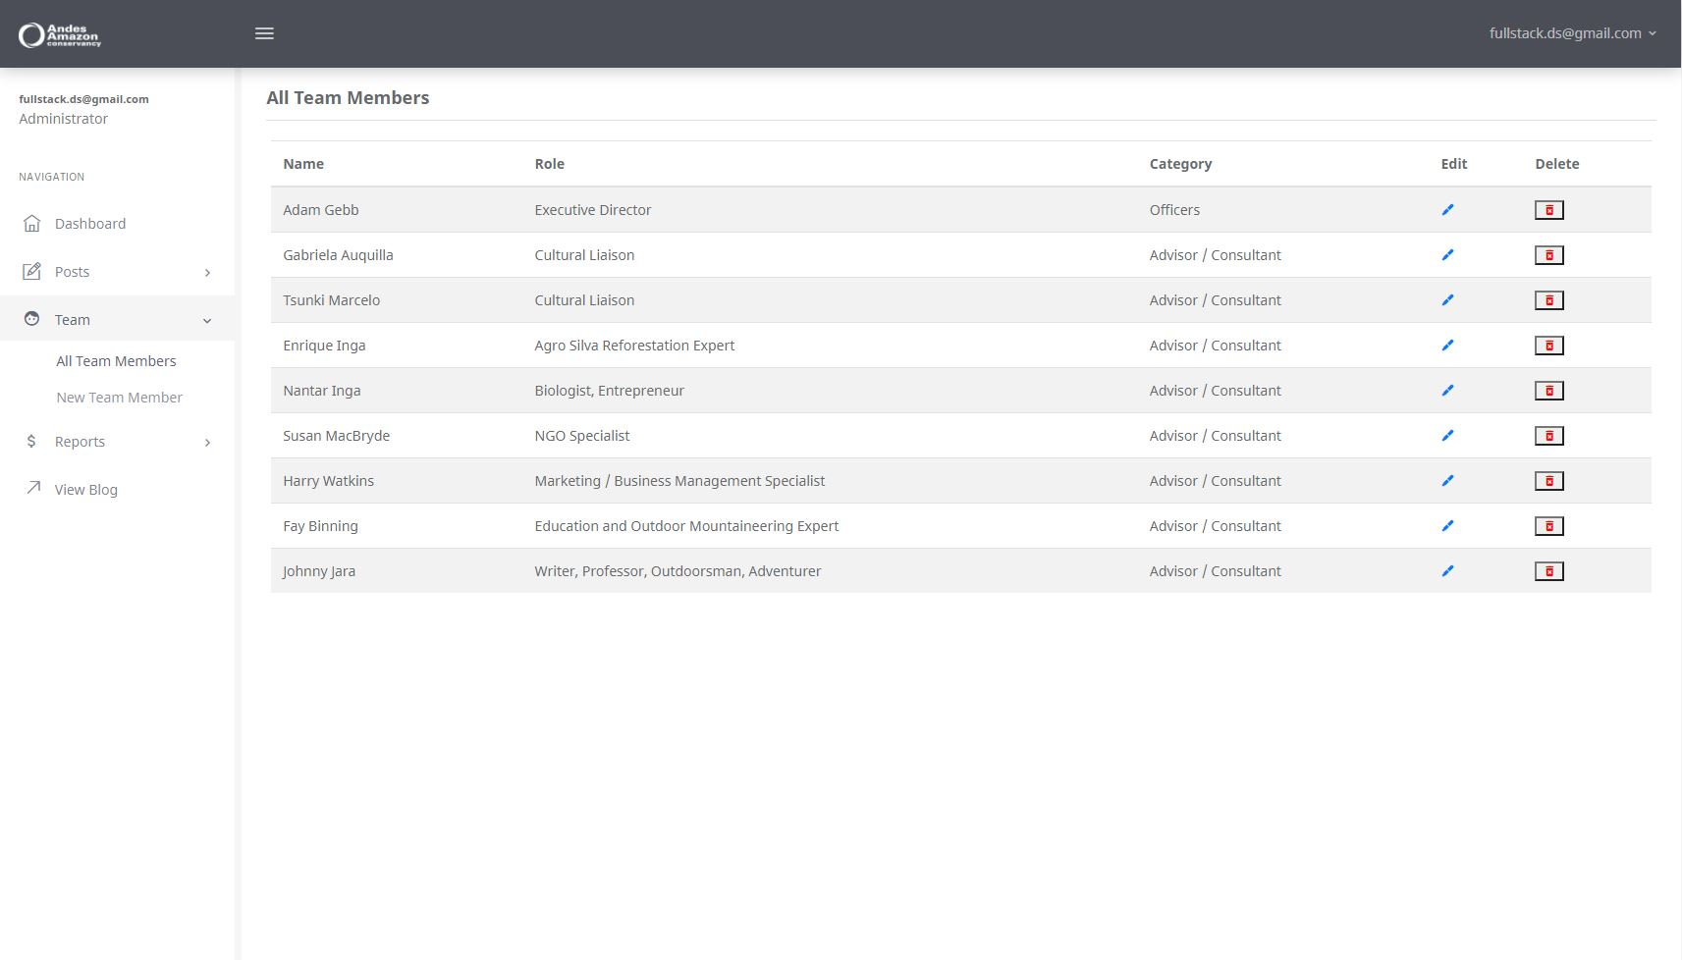This screenshot has width=1682, height=960.
Task: Remove Susan MacBryde's record
Action: tap(1549, 436)
